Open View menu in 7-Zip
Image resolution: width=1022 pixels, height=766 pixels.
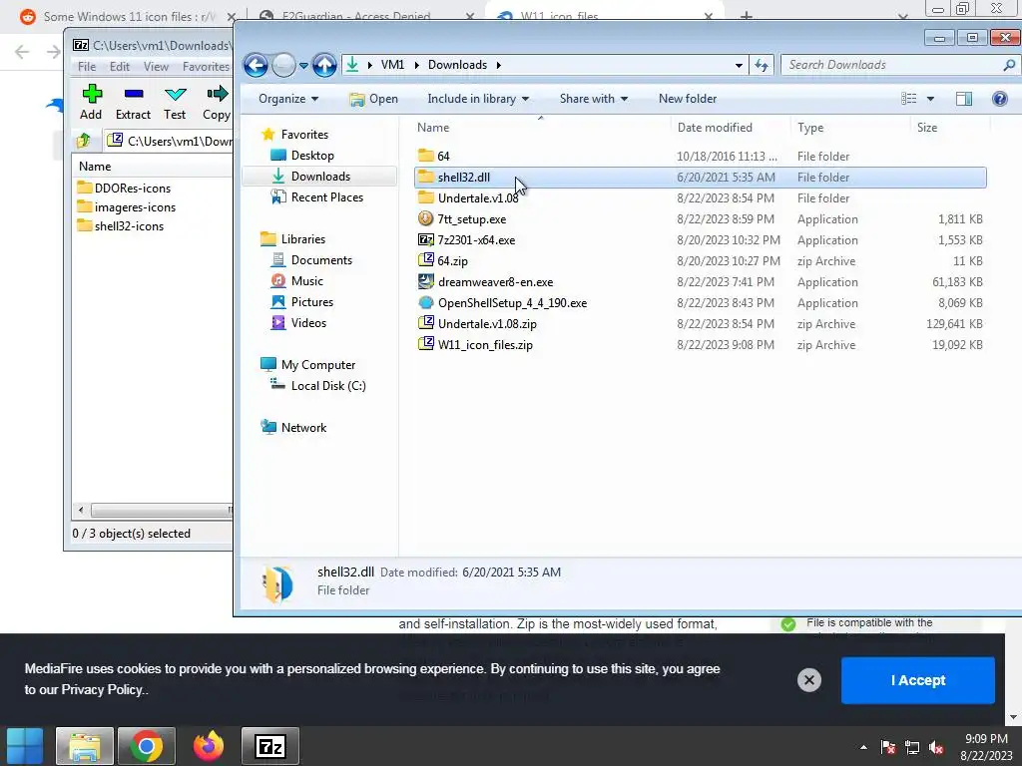coord(156,67)
